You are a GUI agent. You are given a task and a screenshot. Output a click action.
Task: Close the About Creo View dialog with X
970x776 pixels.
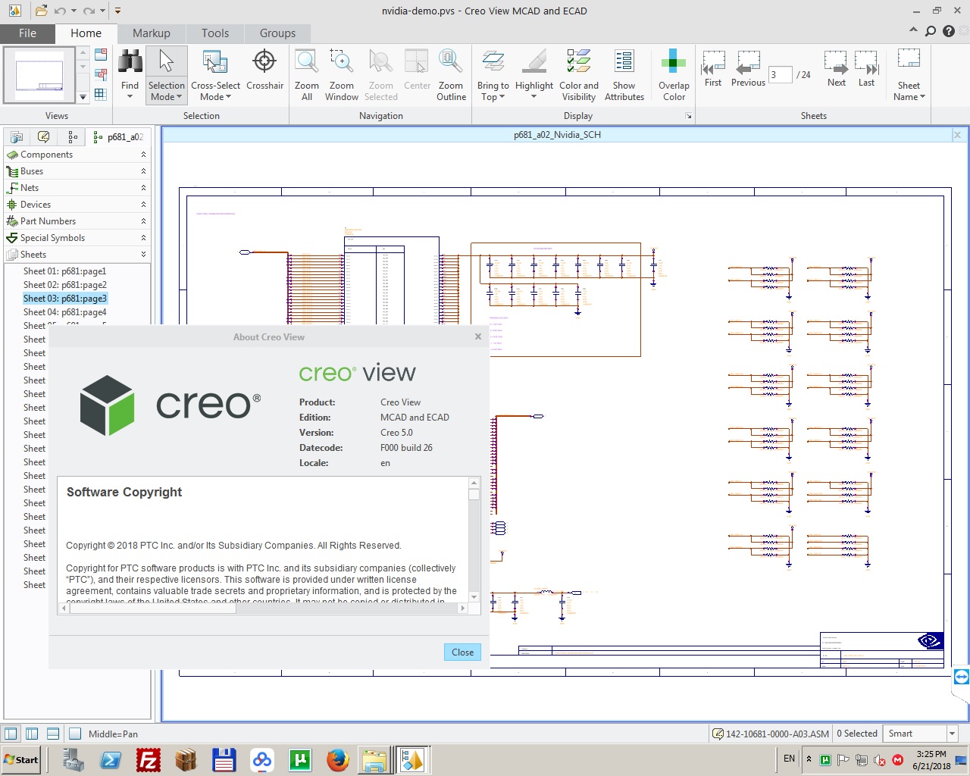pyautogui.click(x=477, y=336)
